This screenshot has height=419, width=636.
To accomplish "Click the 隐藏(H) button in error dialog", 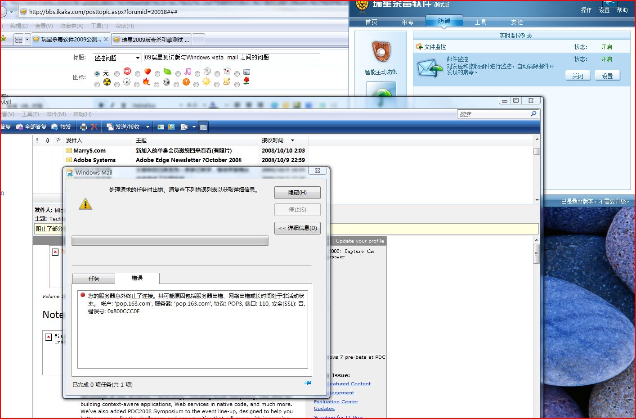I will (x=297, y=193).
